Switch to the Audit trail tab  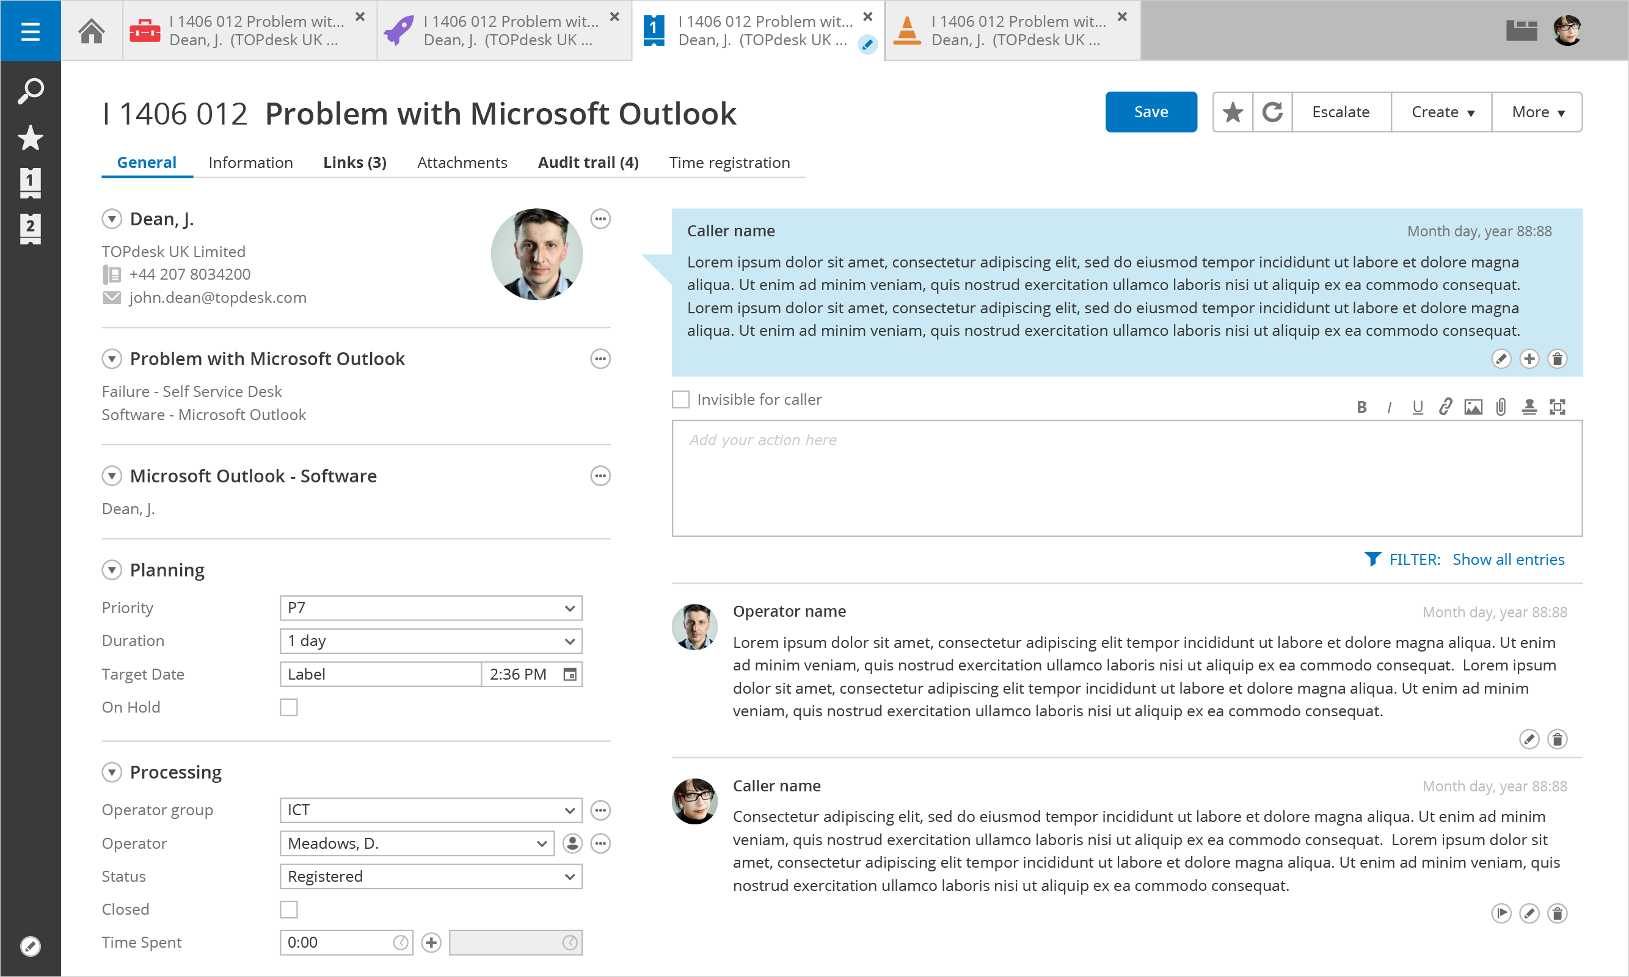point(588,162)
